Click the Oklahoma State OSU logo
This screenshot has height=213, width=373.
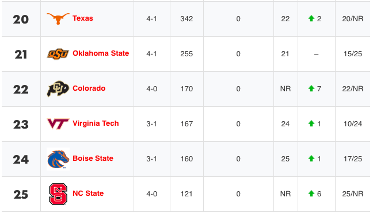(58, 54)
